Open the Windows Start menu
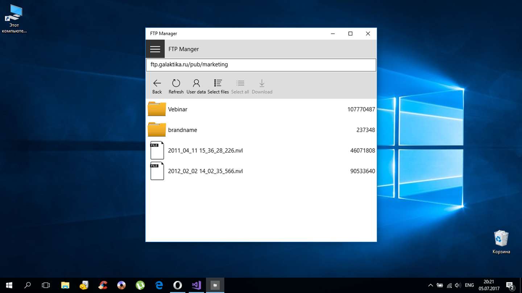Image resolution: width=522 pixels, height=293 pixels. click(9, 285)
